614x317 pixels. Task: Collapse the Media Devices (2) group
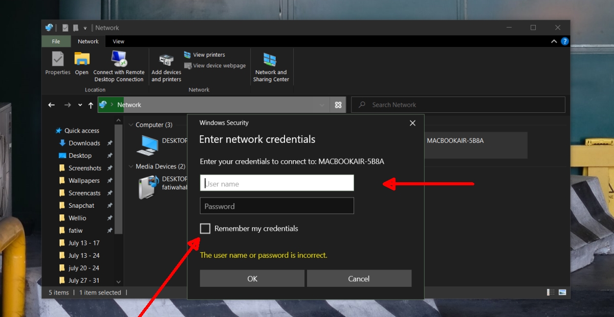[x=131, y=167]
